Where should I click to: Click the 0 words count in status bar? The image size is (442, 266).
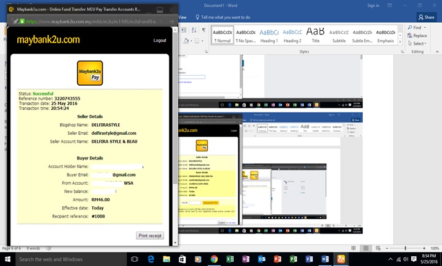pos(33,249)
